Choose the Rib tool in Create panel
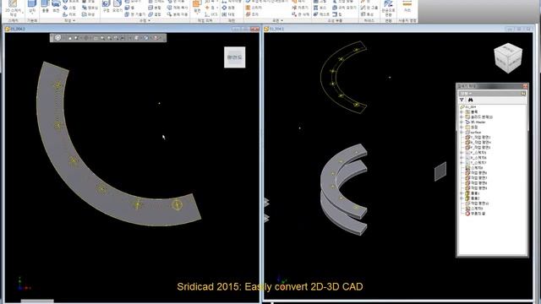This screenshot has height=304, width=541. [70, 14]
